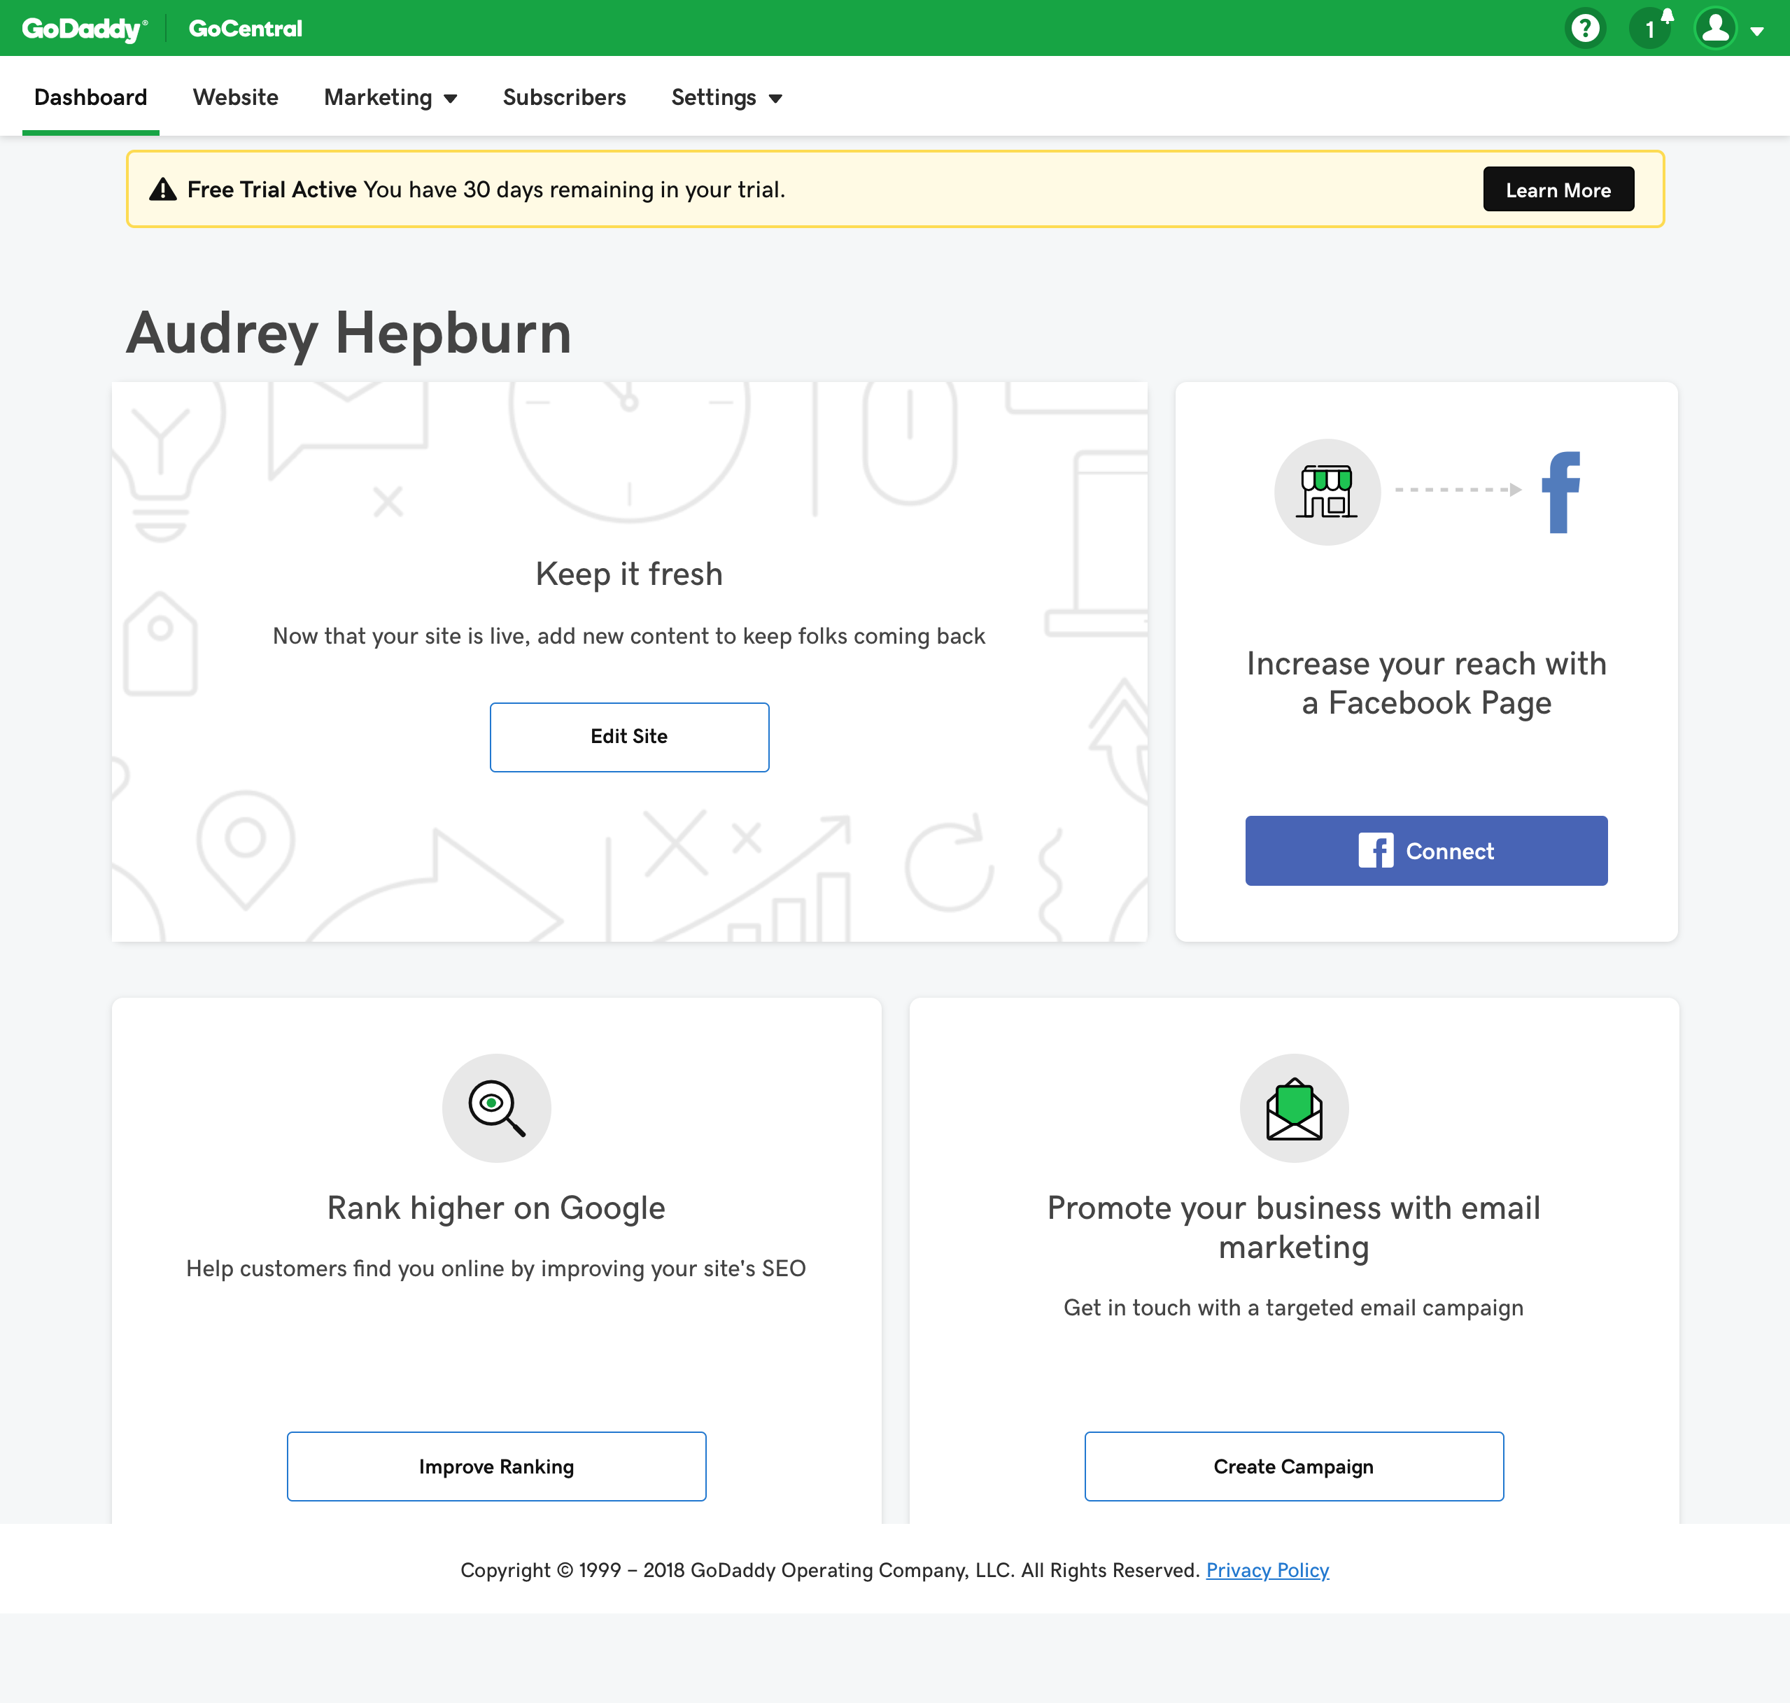Switch to the Website tab
The height and width of the screenshot is (1703, 1790).
click(235, 97)
